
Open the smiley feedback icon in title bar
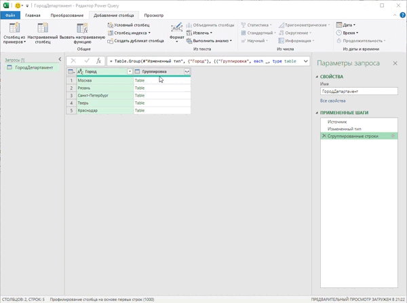pos(18,5)
